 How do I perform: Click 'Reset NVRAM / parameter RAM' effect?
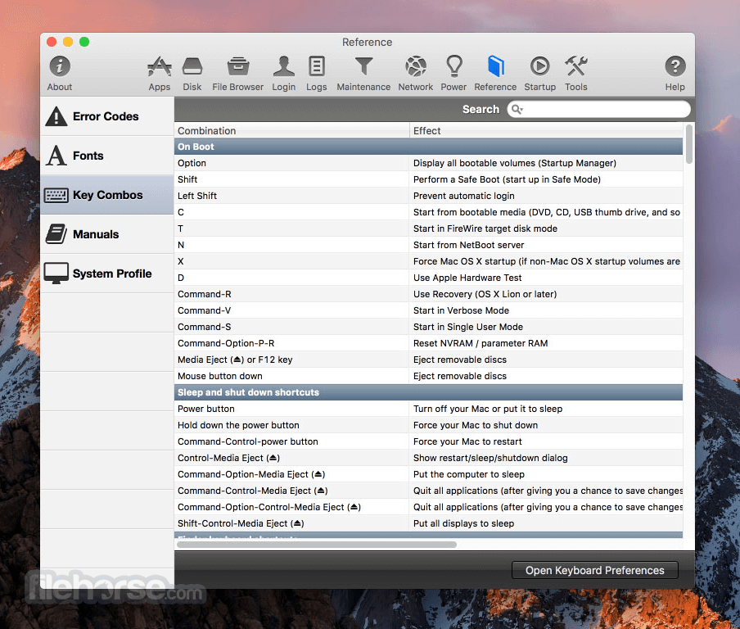coord(481,343)
